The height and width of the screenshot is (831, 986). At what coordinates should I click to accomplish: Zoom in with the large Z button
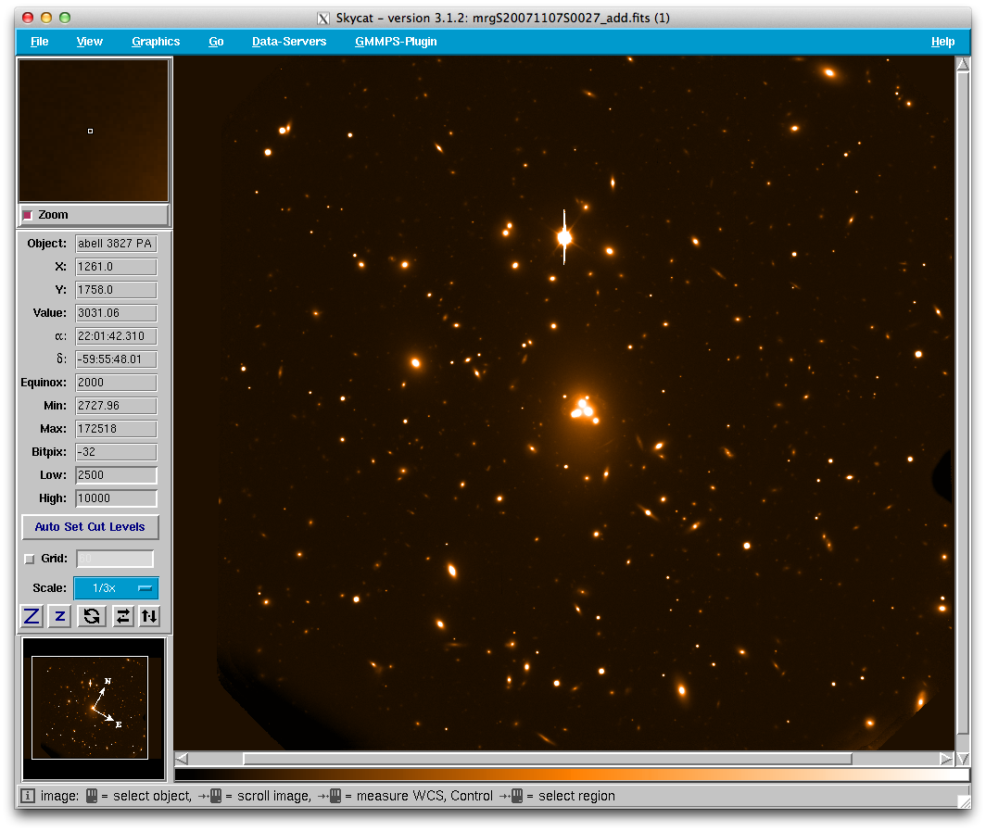(32, 616)
